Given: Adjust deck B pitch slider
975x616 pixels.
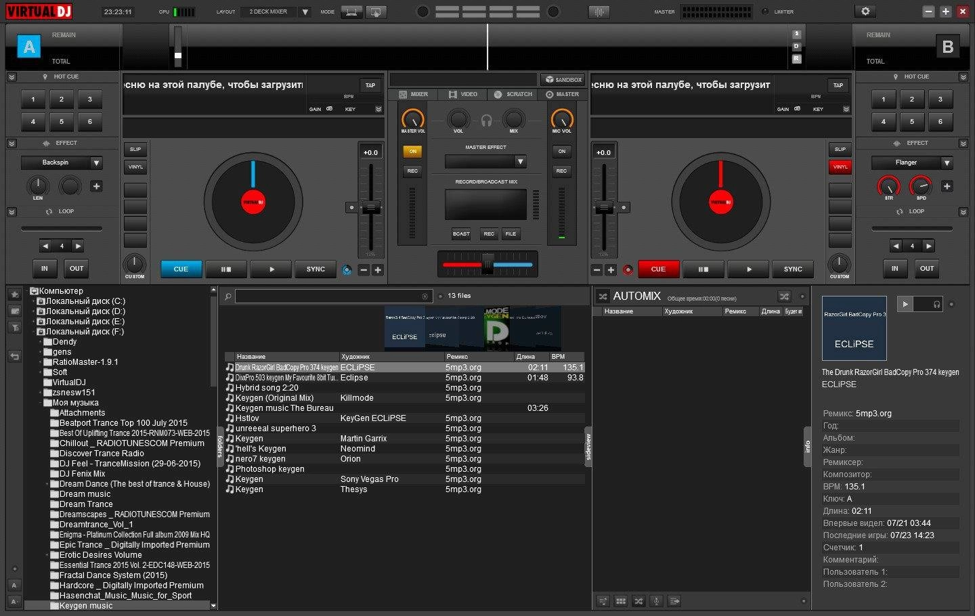Looking at the screenshot, I should 603,206.
